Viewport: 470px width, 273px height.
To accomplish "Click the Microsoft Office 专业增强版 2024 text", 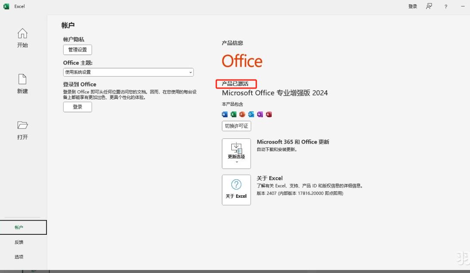I will point(275,93).
